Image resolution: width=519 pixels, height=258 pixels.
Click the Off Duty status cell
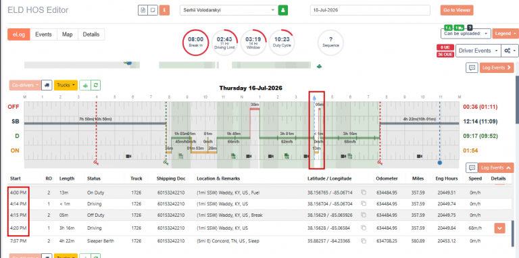click(x=96, y=215)
